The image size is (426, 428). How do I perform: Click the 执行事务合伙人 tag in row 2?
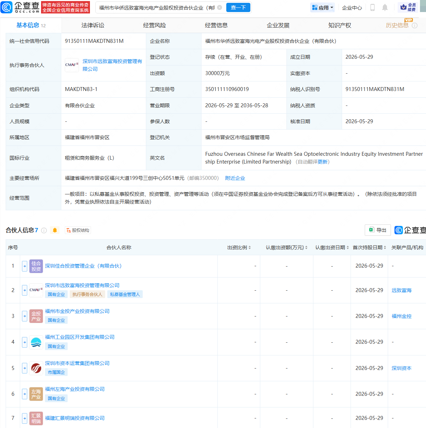point(87,295)
